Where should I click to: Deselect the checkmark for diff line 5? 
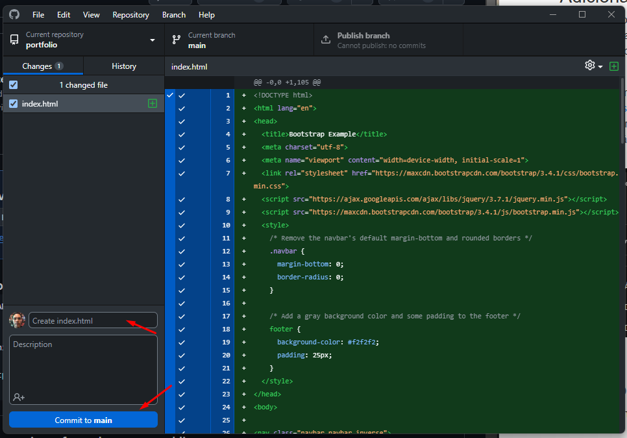pyautogui.click(x=180, y=147)
